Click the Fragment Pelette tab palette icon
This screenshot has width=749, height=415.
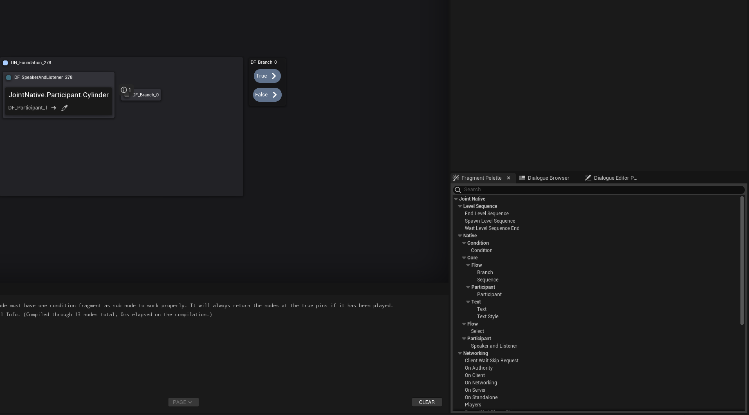(456, 178)
